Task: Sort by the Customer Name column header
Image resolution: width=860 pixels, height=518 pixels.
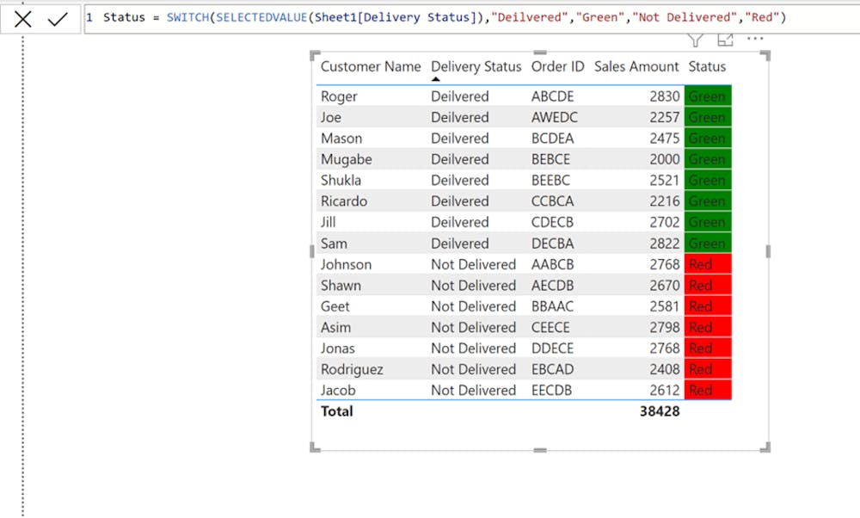Action: tap(371, 66)
